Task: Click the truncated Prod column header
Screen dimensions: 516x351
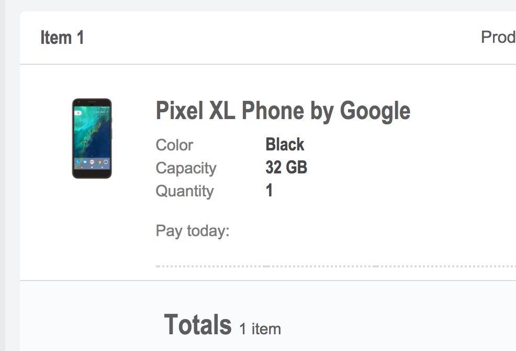Action: (498, 38)
